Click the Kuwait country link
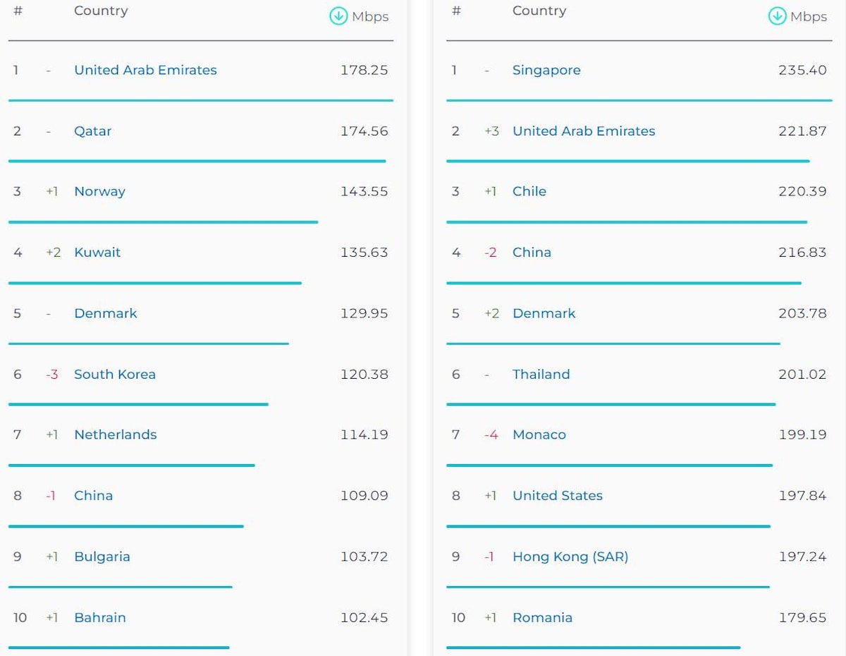This screenshot has height=656, width=846. (x=97, y=253)
